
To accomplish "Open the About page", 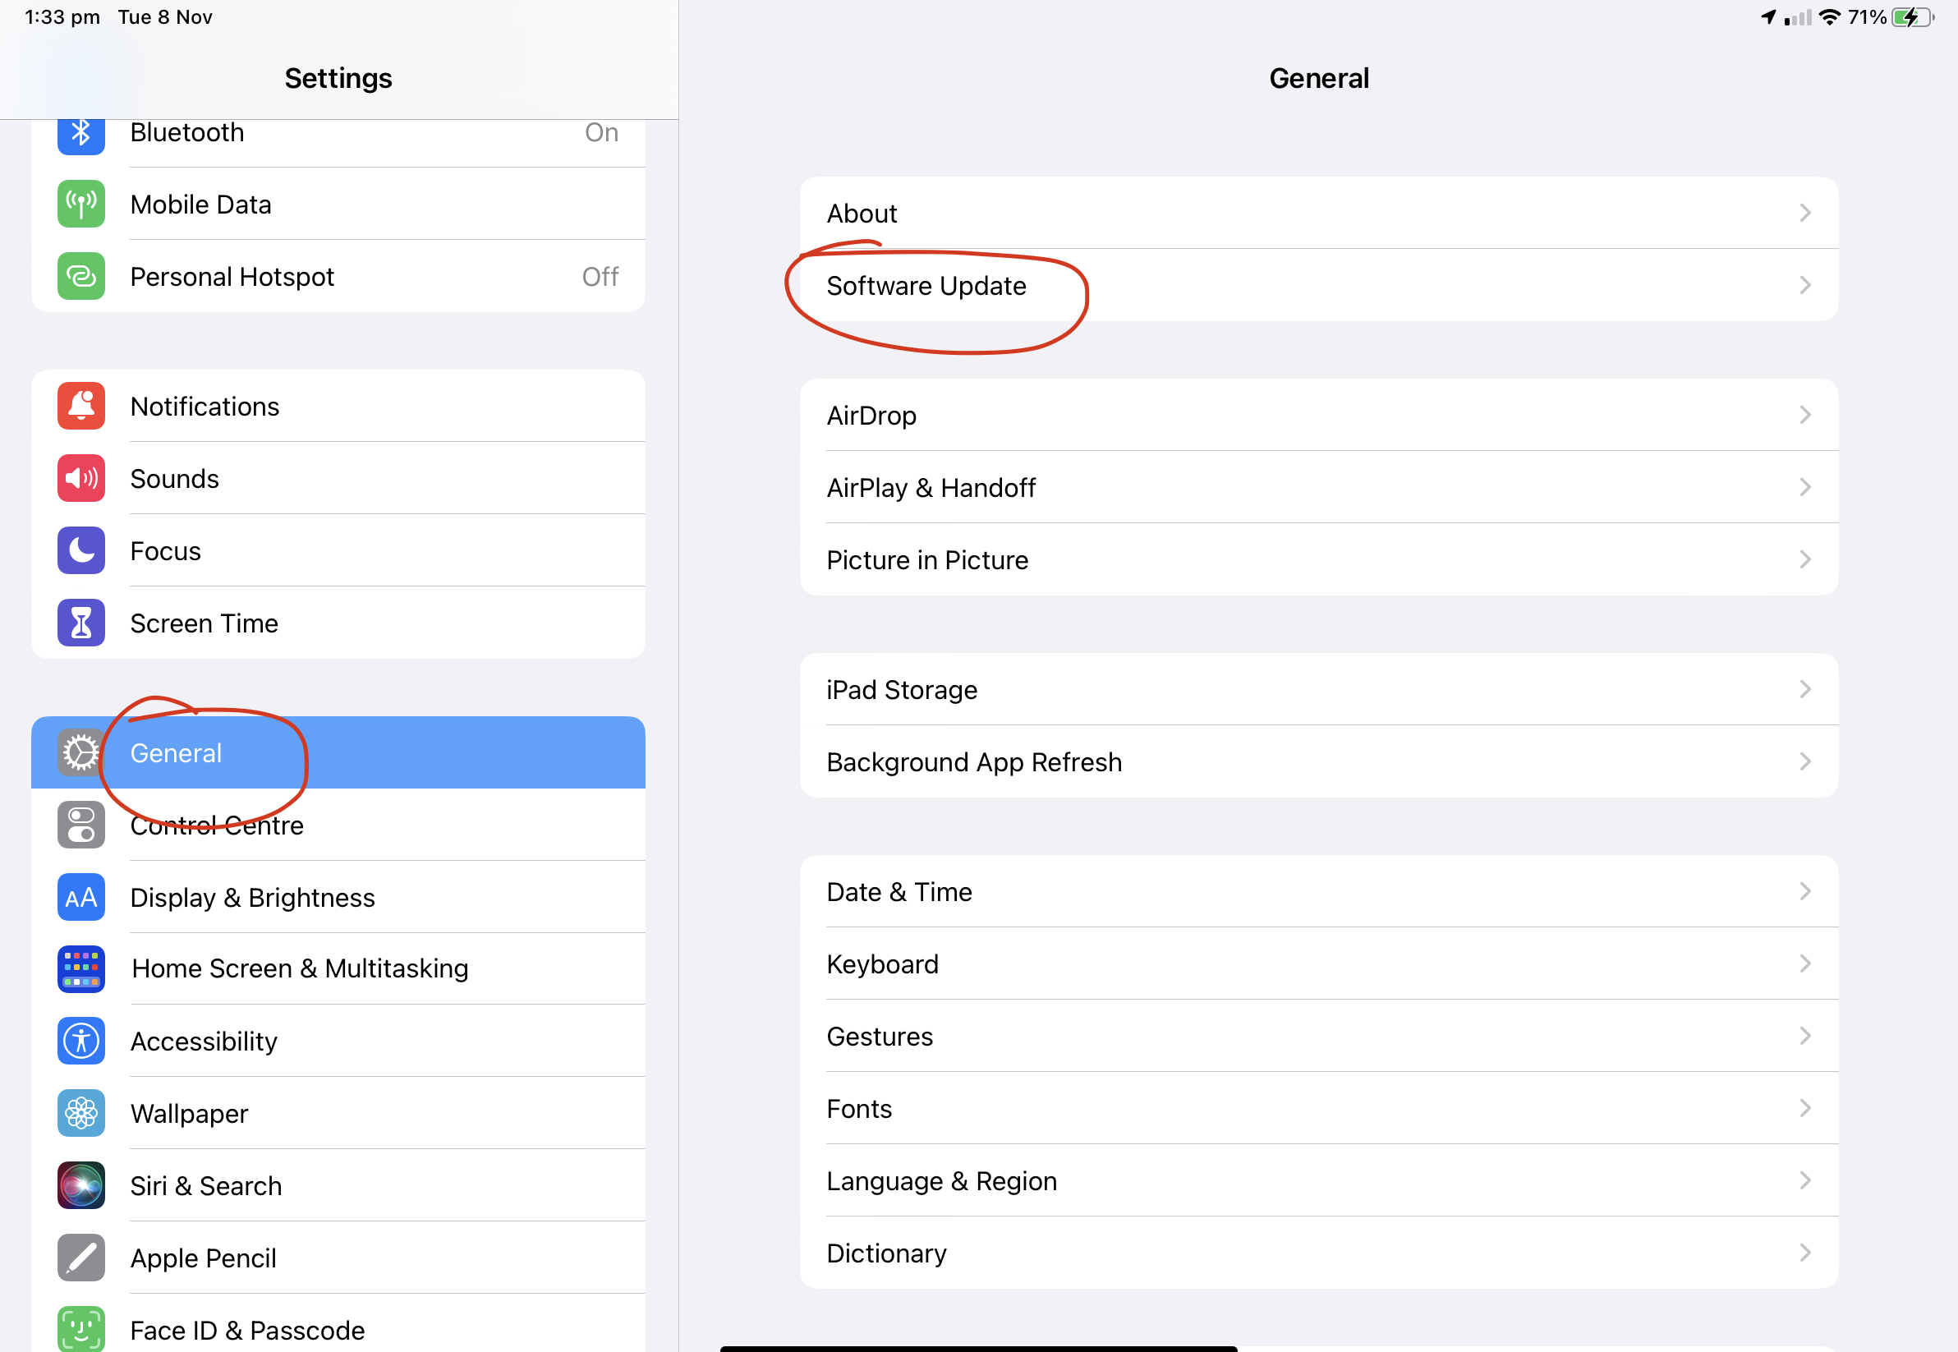I will 1318,213.
